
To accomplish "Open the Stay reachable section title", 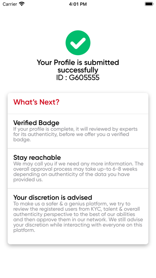I will [37, 157].
